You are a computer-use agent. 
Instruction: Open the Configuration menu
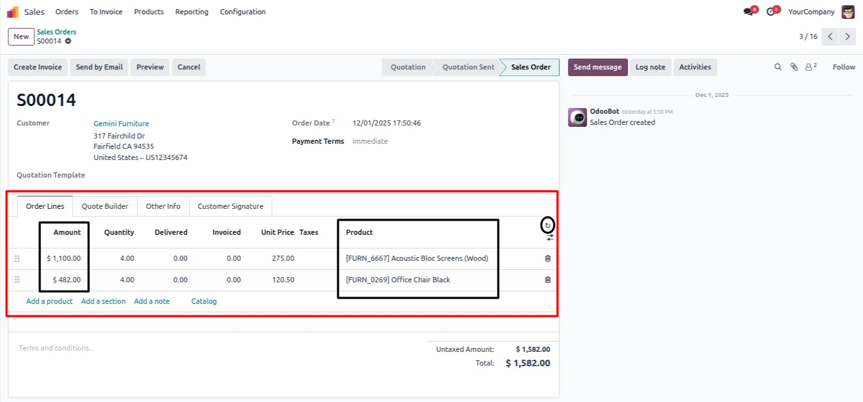tap(243, 12)
